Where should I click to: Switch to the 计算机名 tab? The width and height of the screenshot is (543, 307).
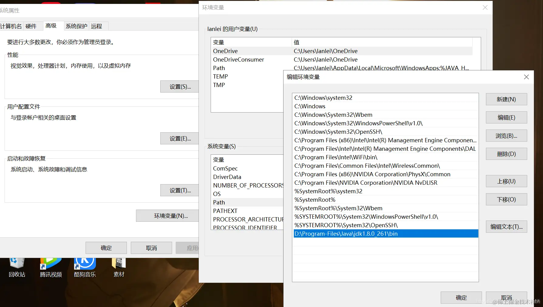[x=11, y=26]
